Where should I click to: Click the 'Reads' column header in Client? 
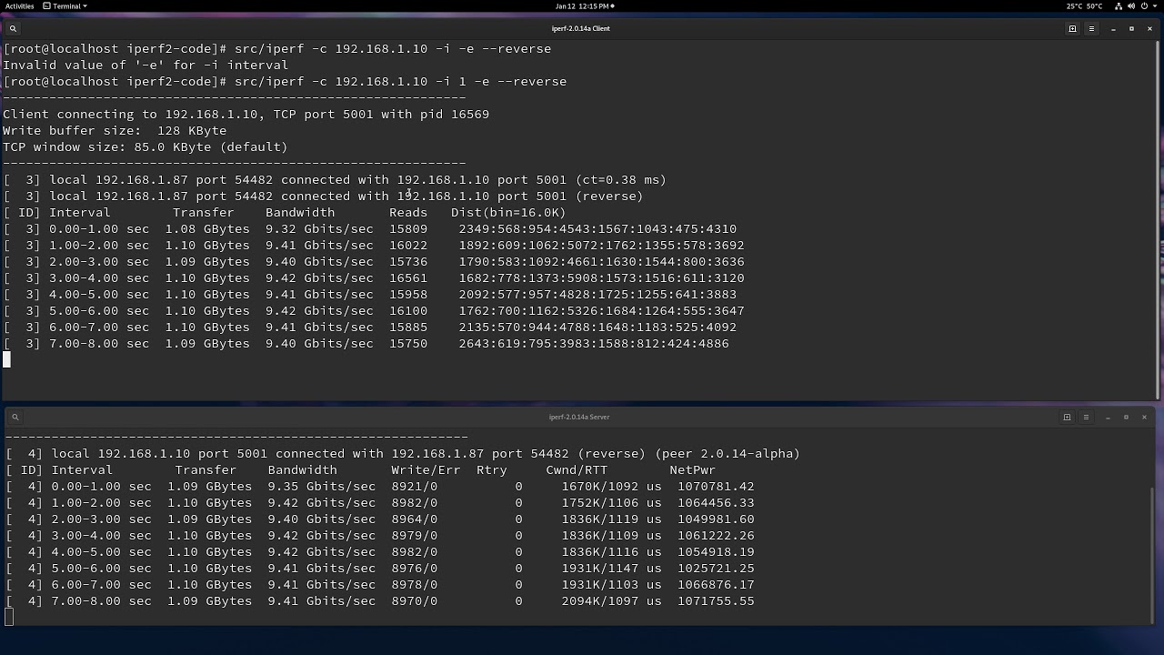[408, 212]
